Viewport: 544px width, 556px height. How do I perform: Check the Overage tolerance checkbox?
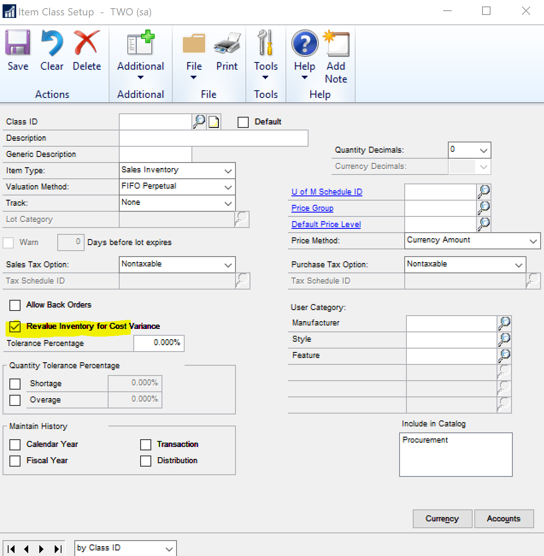(15, 400)
